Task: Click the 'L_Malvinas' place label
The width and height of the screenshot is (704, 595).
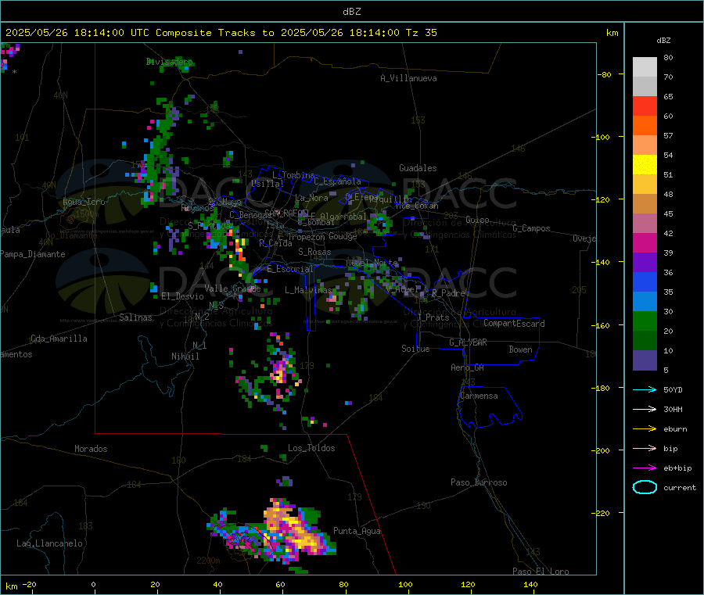Action: [x=308, y=290]
